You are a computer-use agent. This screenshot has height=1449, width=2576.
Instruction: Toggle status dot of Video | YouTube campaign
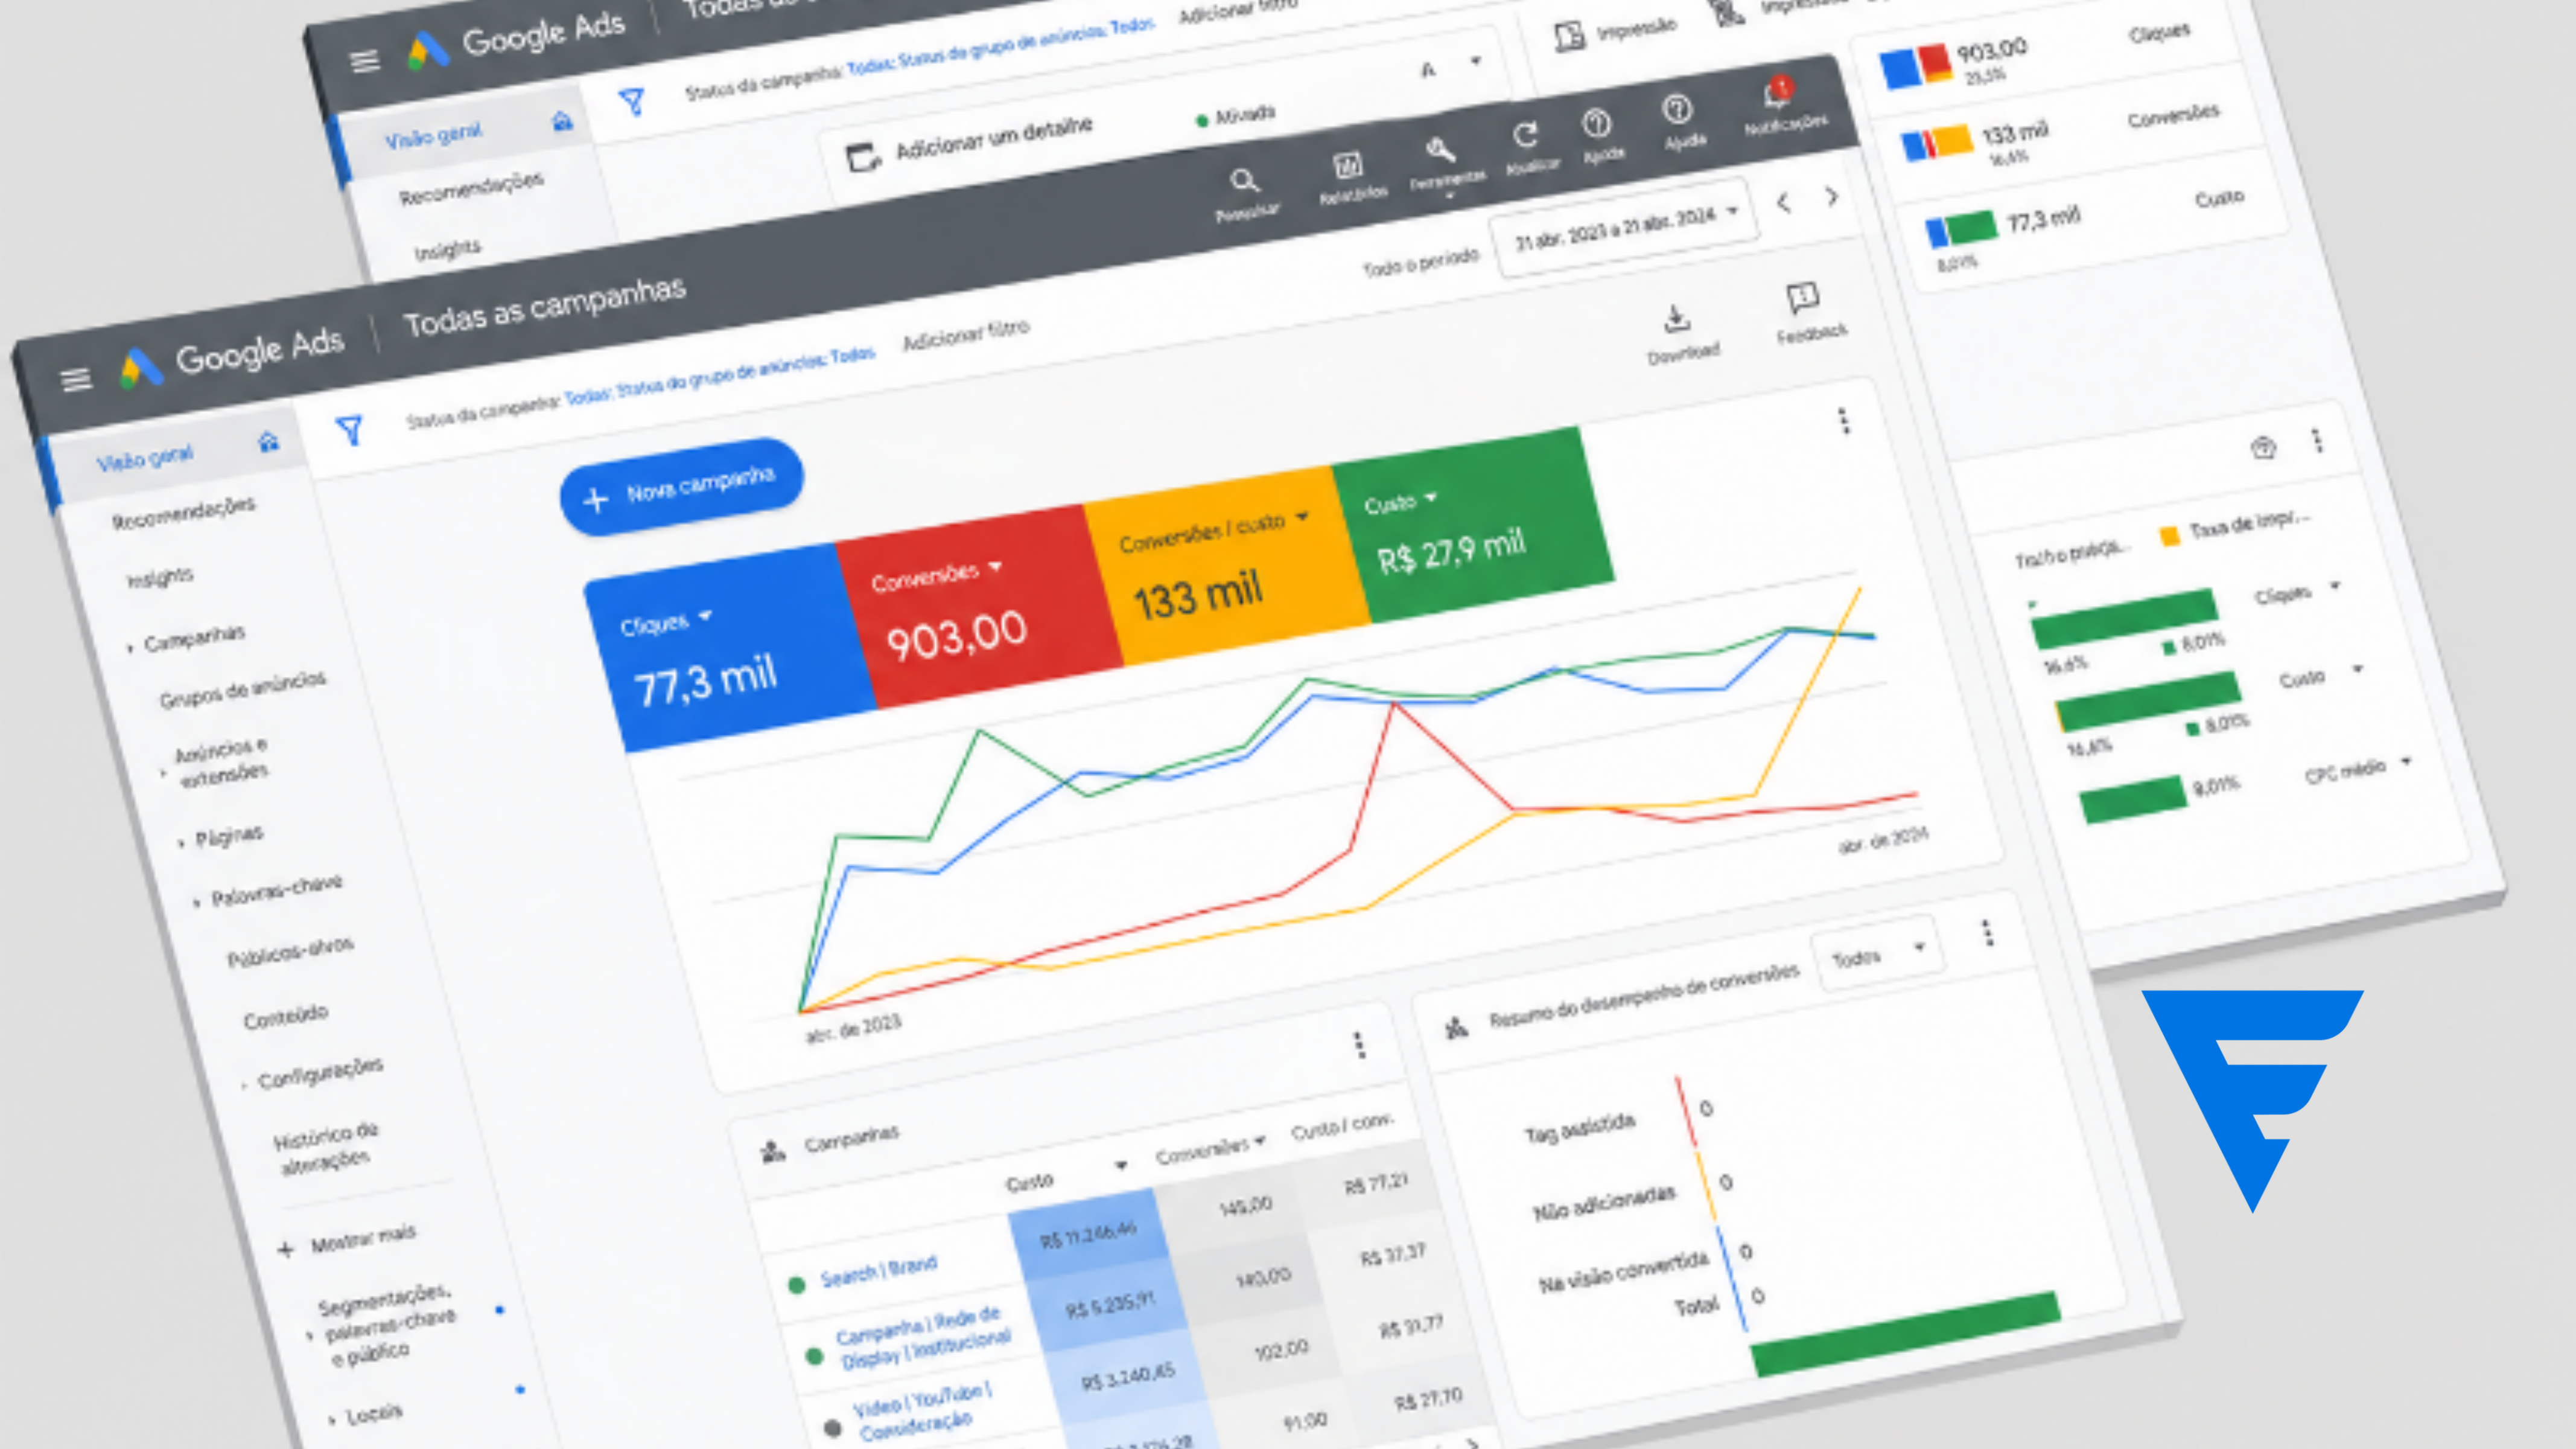click(x=832, y=1428)
